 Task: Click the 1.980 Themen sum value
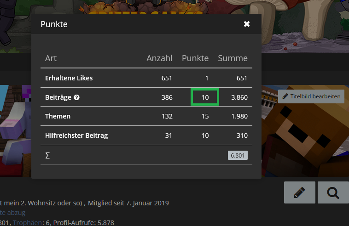[x=239, y=116]
